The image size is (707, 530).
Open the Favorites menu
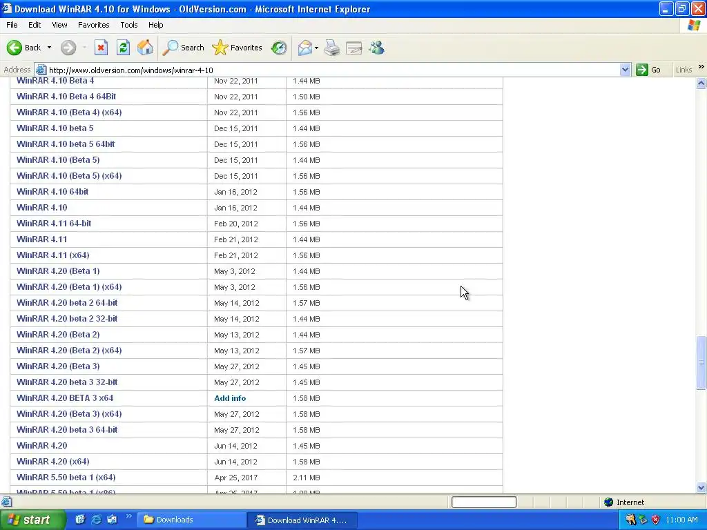(x=93, y=25)
